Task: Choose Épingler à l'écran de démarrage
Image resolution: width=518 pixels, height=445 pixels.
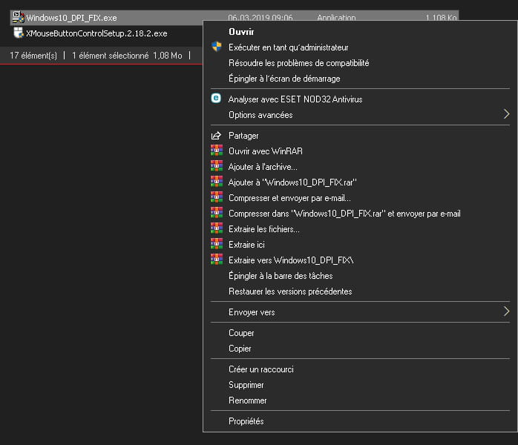Action: 360,79
